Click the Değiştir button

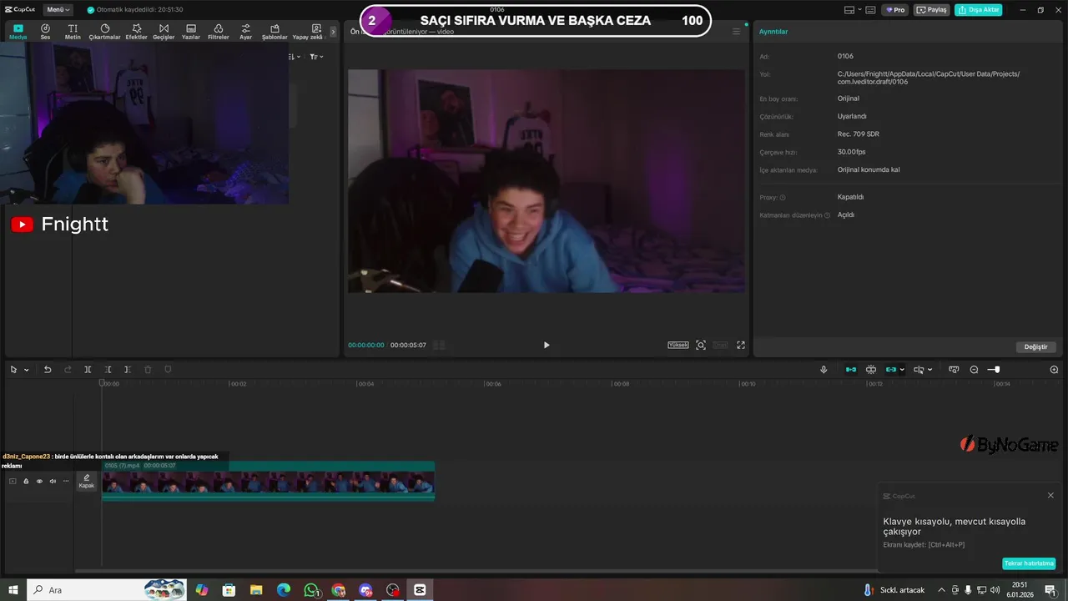1035,346
